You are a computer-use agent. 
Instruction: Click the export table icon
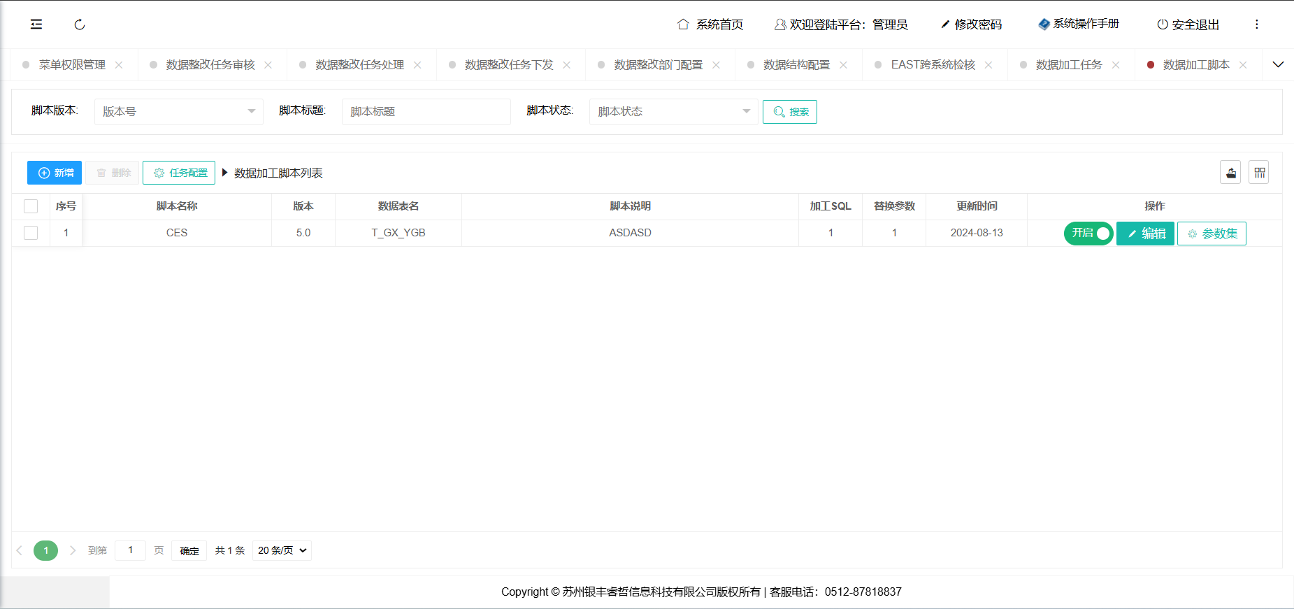click(1230, 173)
